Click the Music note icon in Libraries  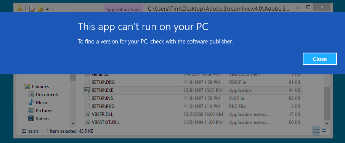[31, 103]
